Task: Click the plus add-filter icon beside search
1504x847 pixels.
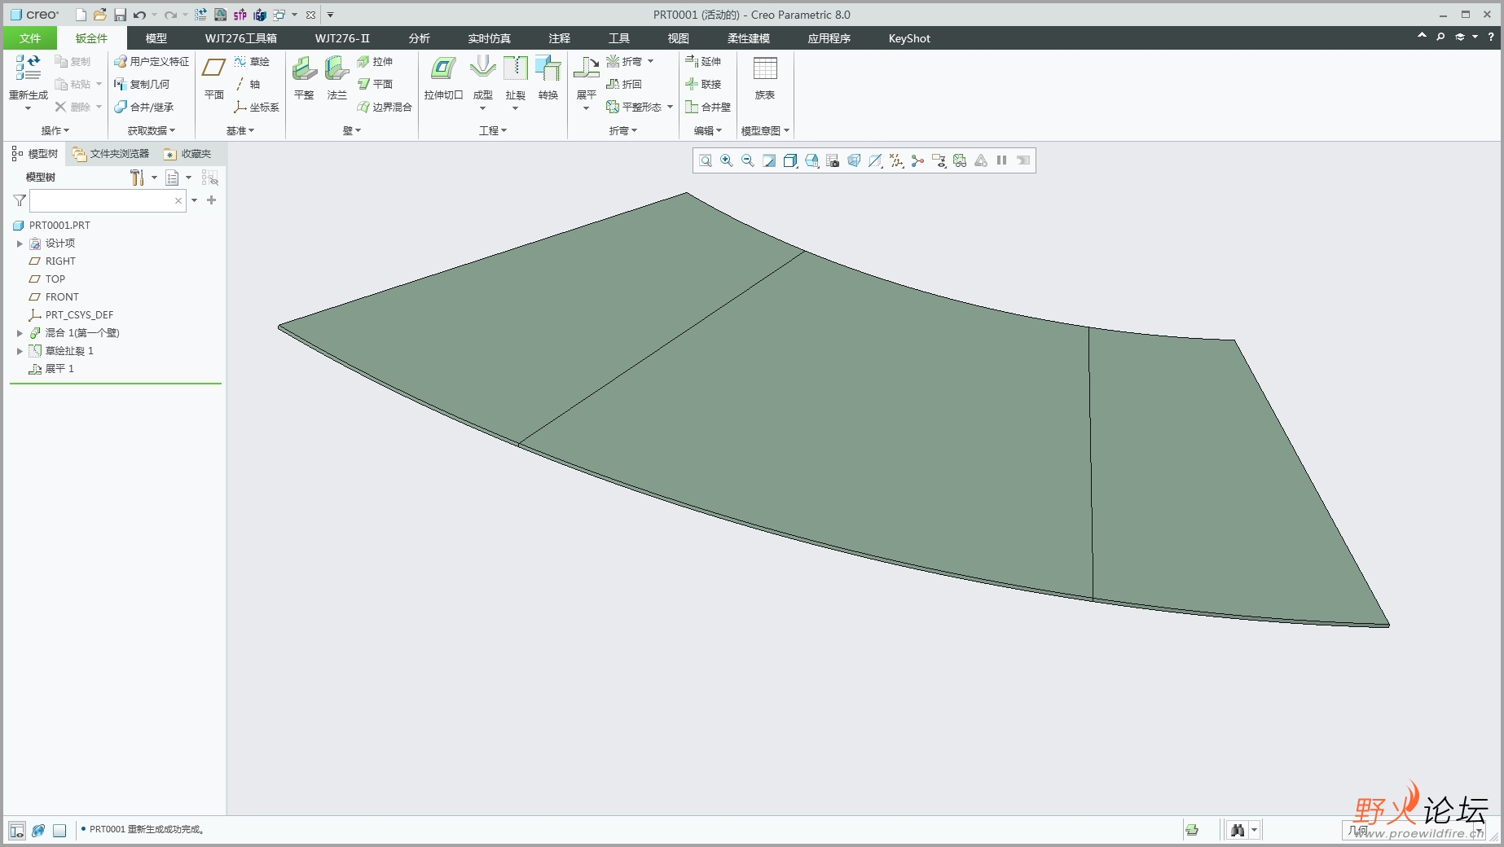Action: [x=211, y=200]
